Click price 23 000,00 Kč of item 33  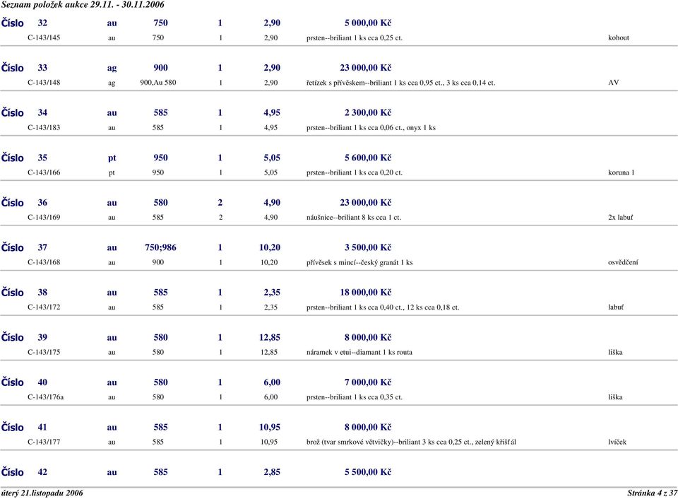pyautogui.click(x=365, y=68)
